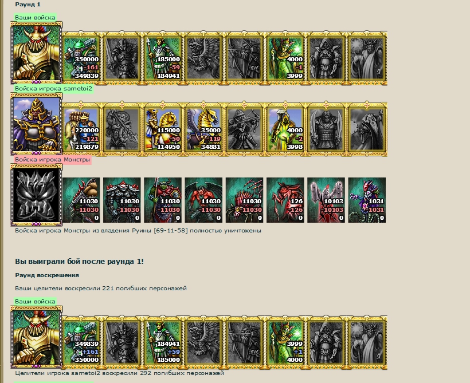Select the resurrection round unit showing +161

coord(81,342)
